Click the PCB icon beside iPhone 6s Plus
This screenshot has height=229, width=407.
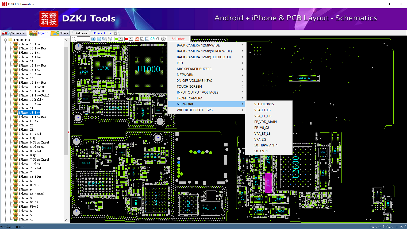[16, 177]
